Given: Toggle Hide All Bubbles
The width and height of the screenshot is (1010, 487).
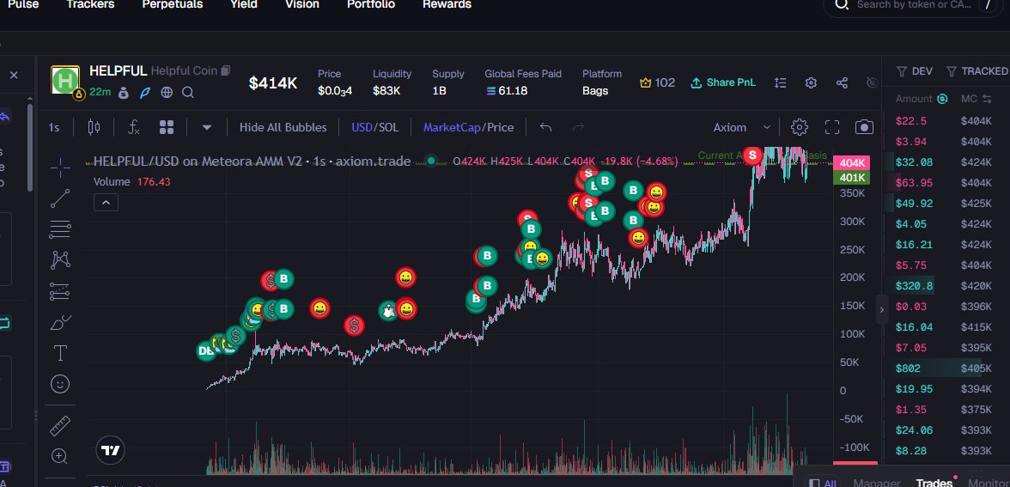Looking at the screenshot, I should [x=283, y=127].
